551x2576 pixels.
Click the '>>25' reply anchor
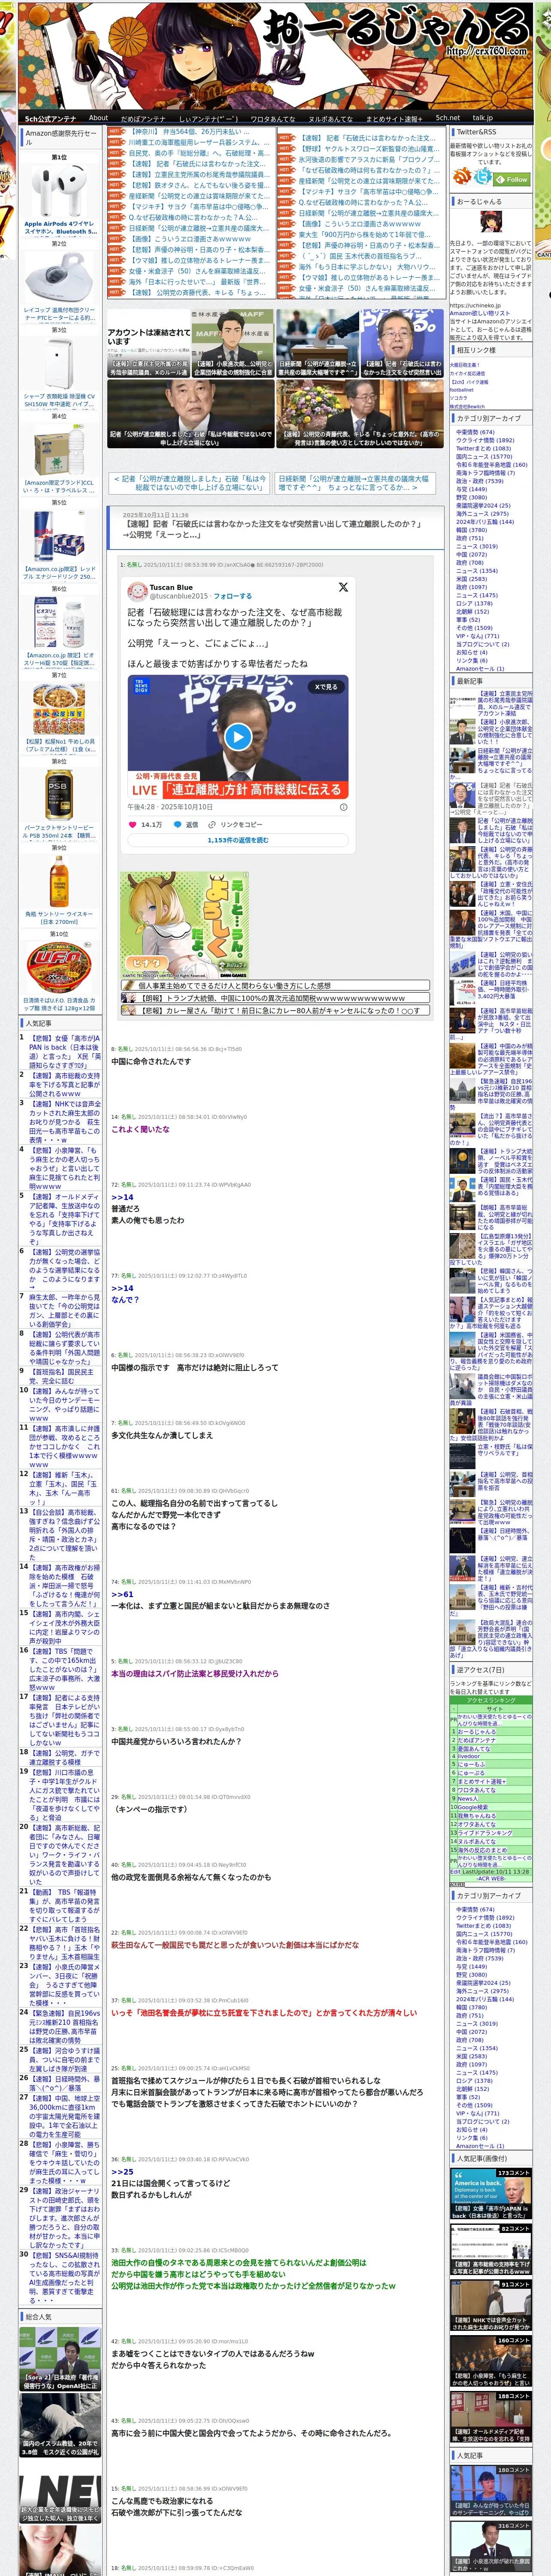122,2172
